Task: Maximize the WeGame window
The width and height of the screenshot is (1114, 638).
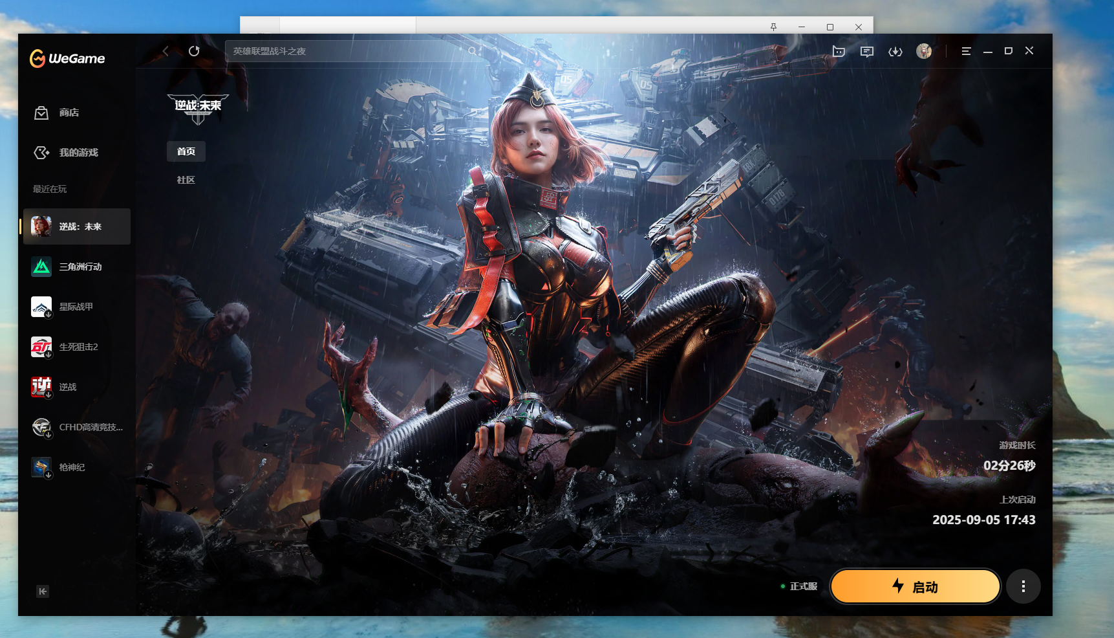Action: click(1009, 51)
